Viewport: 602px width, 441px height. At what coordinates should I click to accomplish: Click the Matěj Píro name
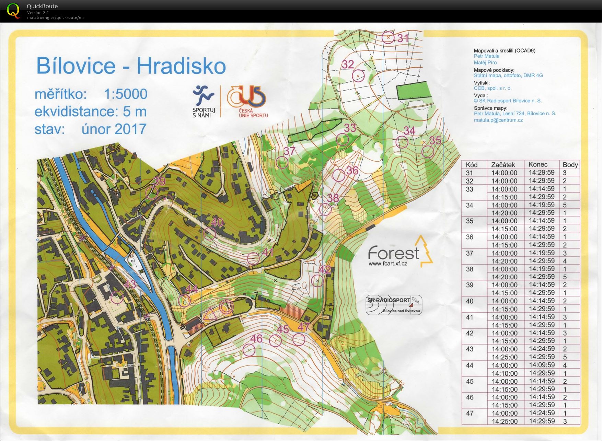click(x=485, y=62)
